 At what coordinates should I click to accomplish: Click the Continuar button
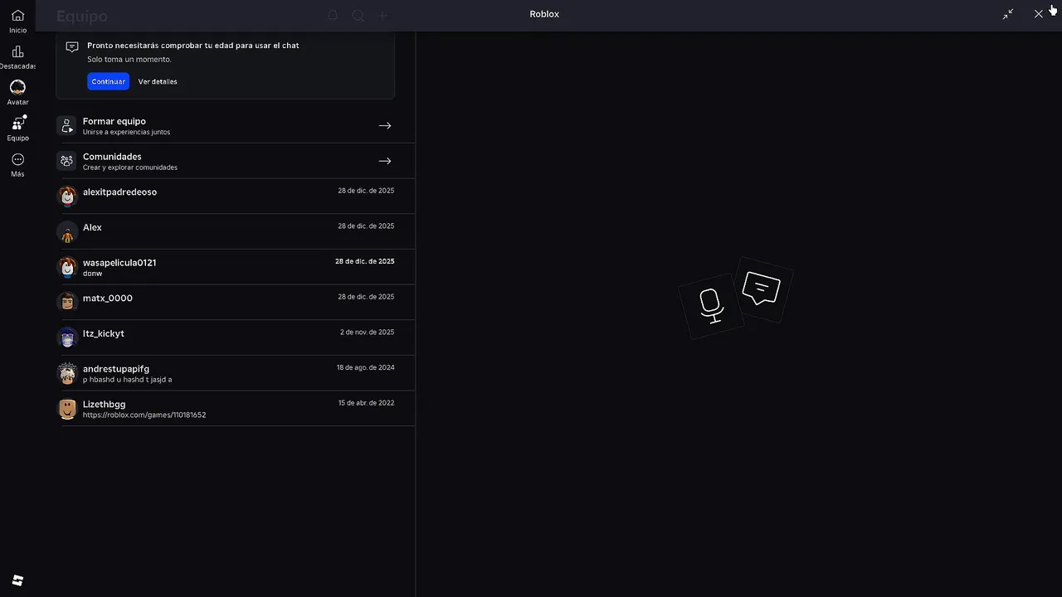(108, 81)
